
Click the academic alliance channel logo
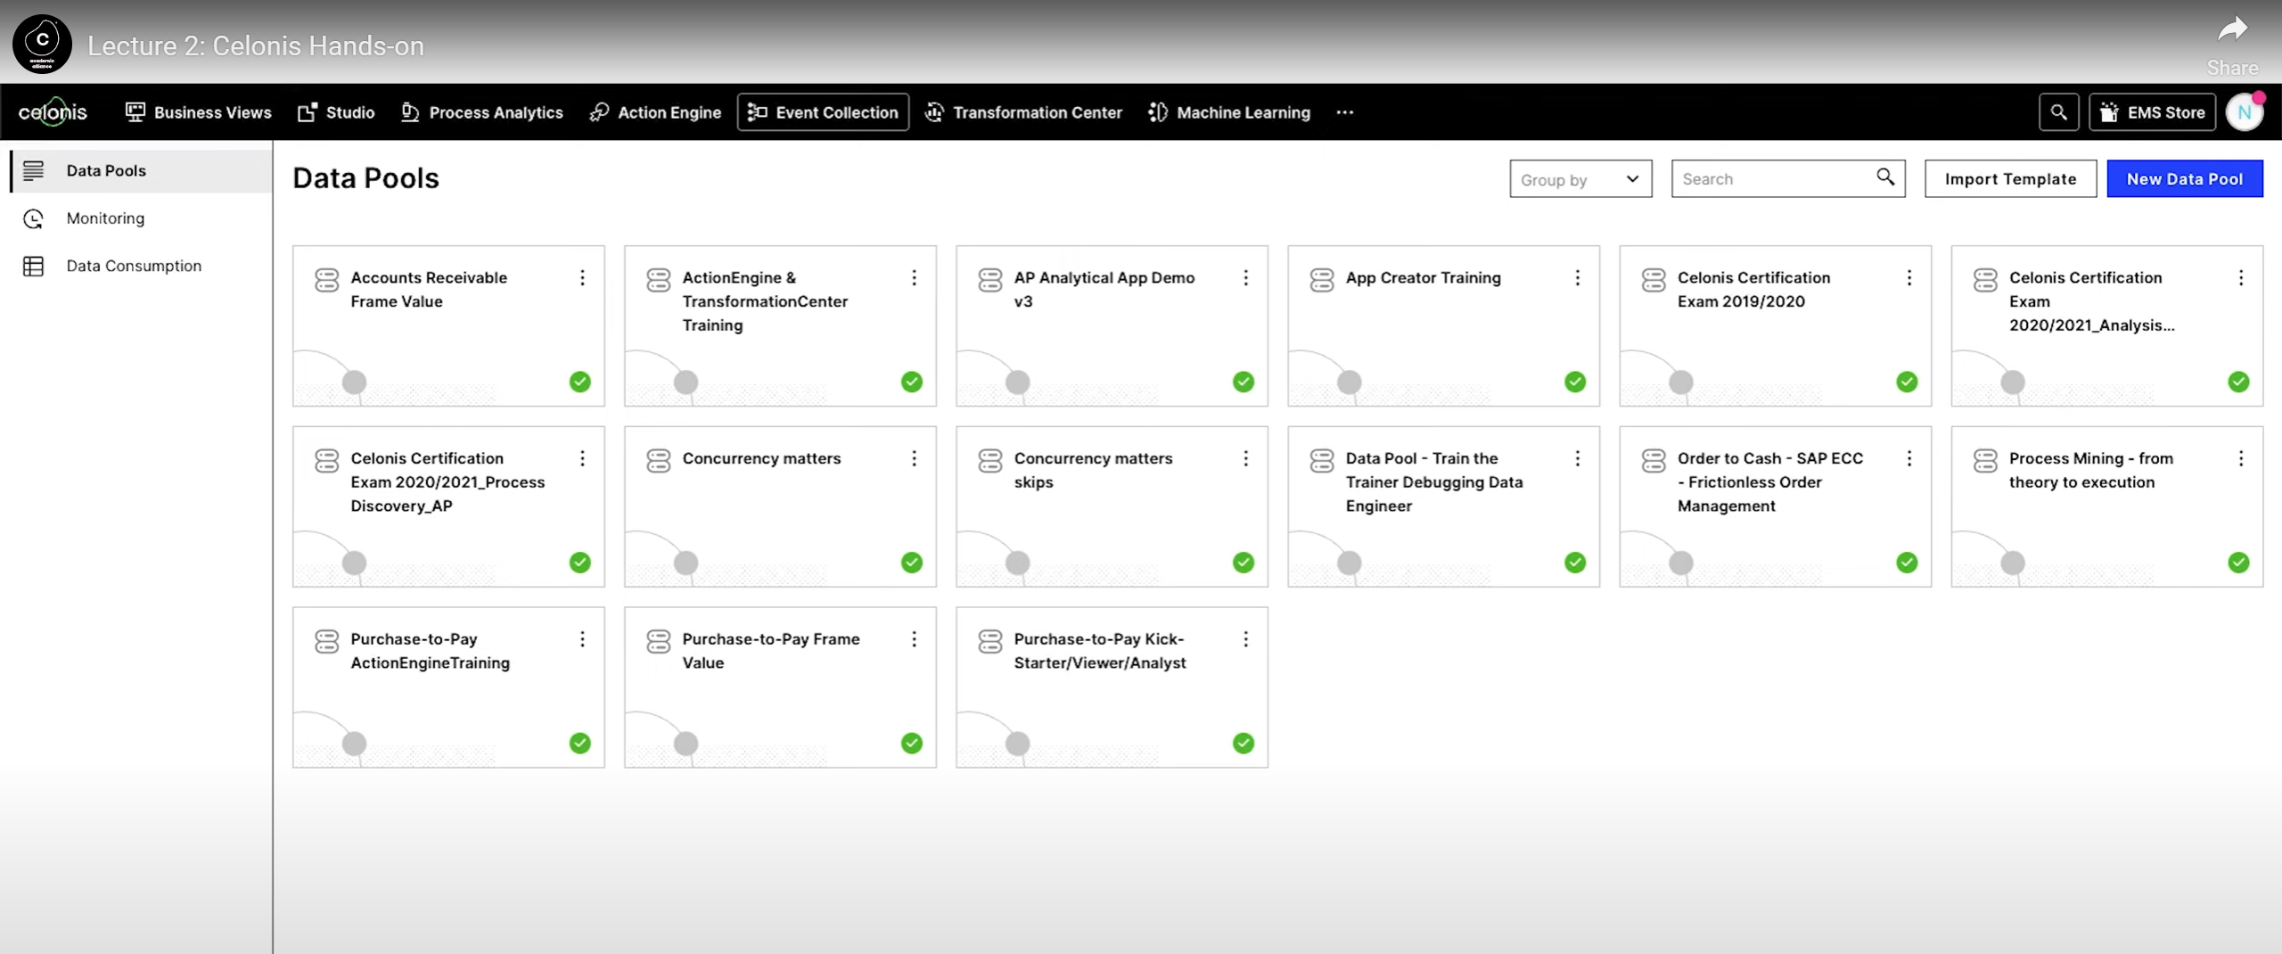42,44
